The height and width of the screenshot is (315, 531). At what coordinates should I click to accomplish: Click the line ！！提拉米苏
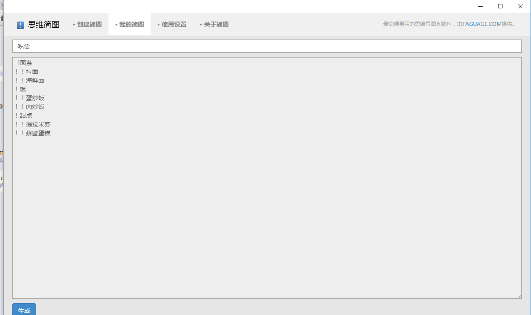pos(33,124)
